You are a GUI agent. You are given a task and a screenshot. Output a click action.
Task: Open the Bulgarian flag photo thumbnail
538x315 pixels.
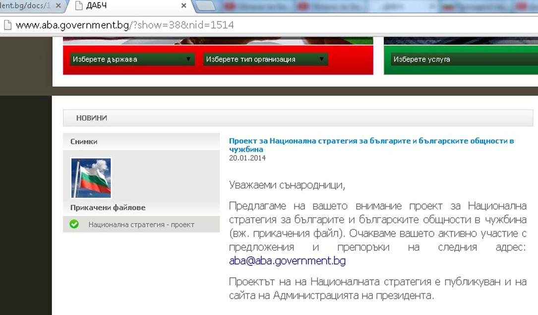91,178
